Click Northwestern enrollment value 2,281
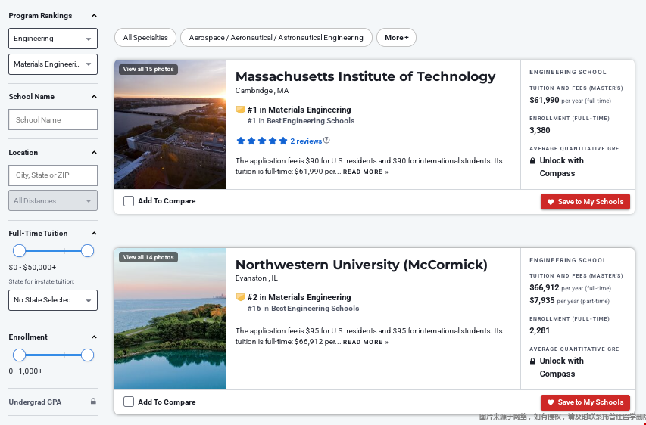This screenshot has width=646, height=425. [x=540, y=330]
